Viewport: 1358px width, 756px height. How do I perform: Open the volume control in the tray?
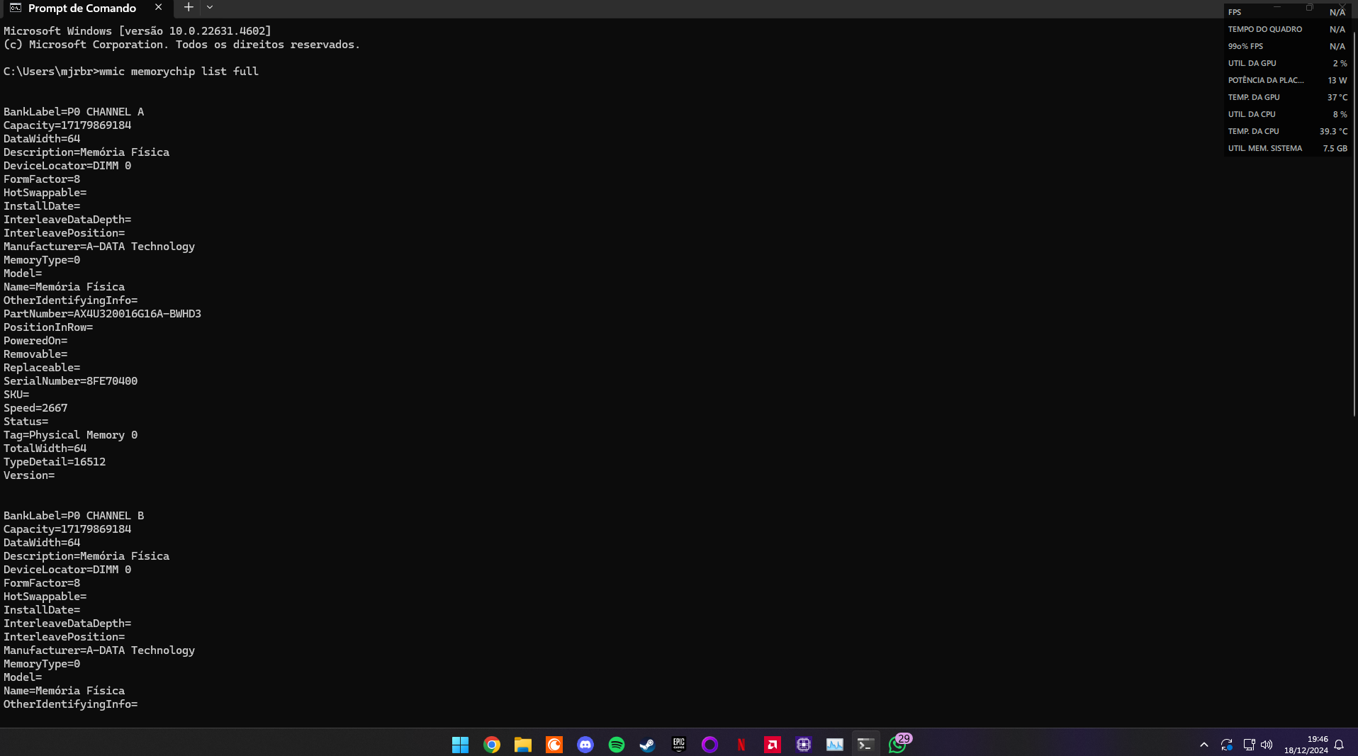click(x=1267, y=745)
